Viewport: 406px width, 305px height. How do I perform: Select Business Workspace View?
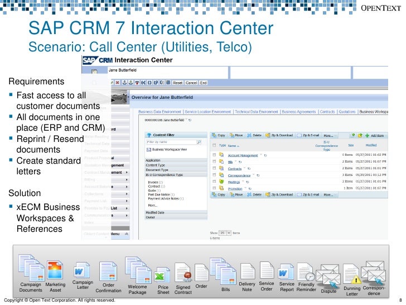[x=167, y=150]
